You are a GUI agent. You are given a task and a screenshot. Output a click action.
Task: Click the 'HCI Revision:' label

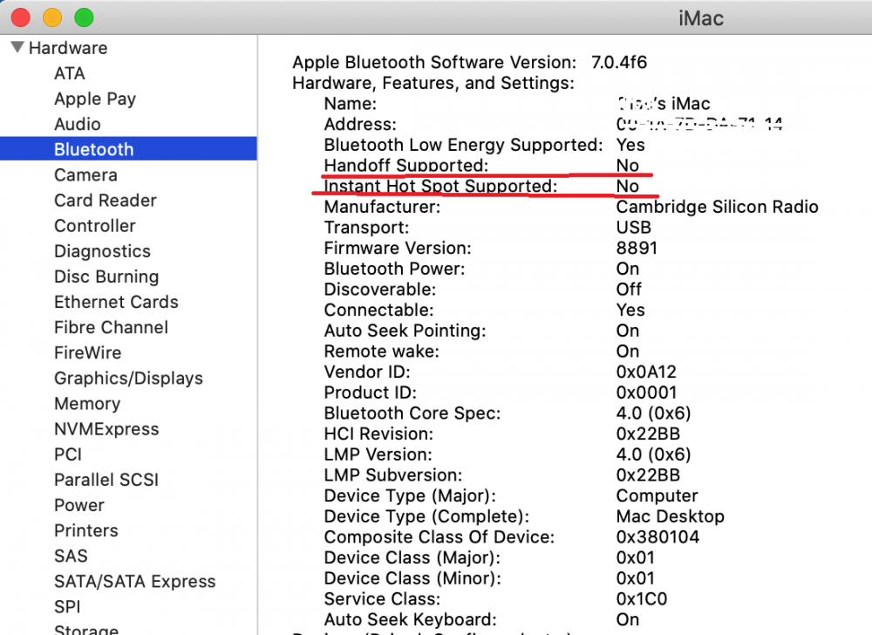(378, 434)
